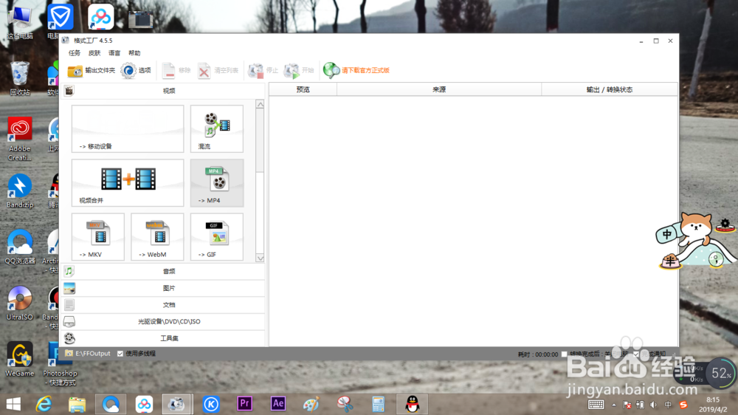Open the Adobe Creative Cloud desktop icon
The height and width of the screenshot is (415, 738).
click(x=20, y=139)
